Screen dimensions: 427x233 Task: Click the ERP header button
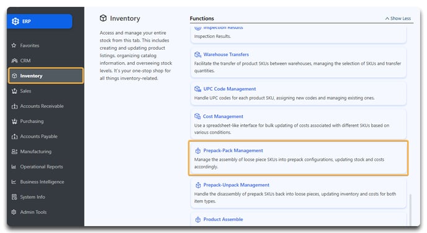[x=40, y=21]
